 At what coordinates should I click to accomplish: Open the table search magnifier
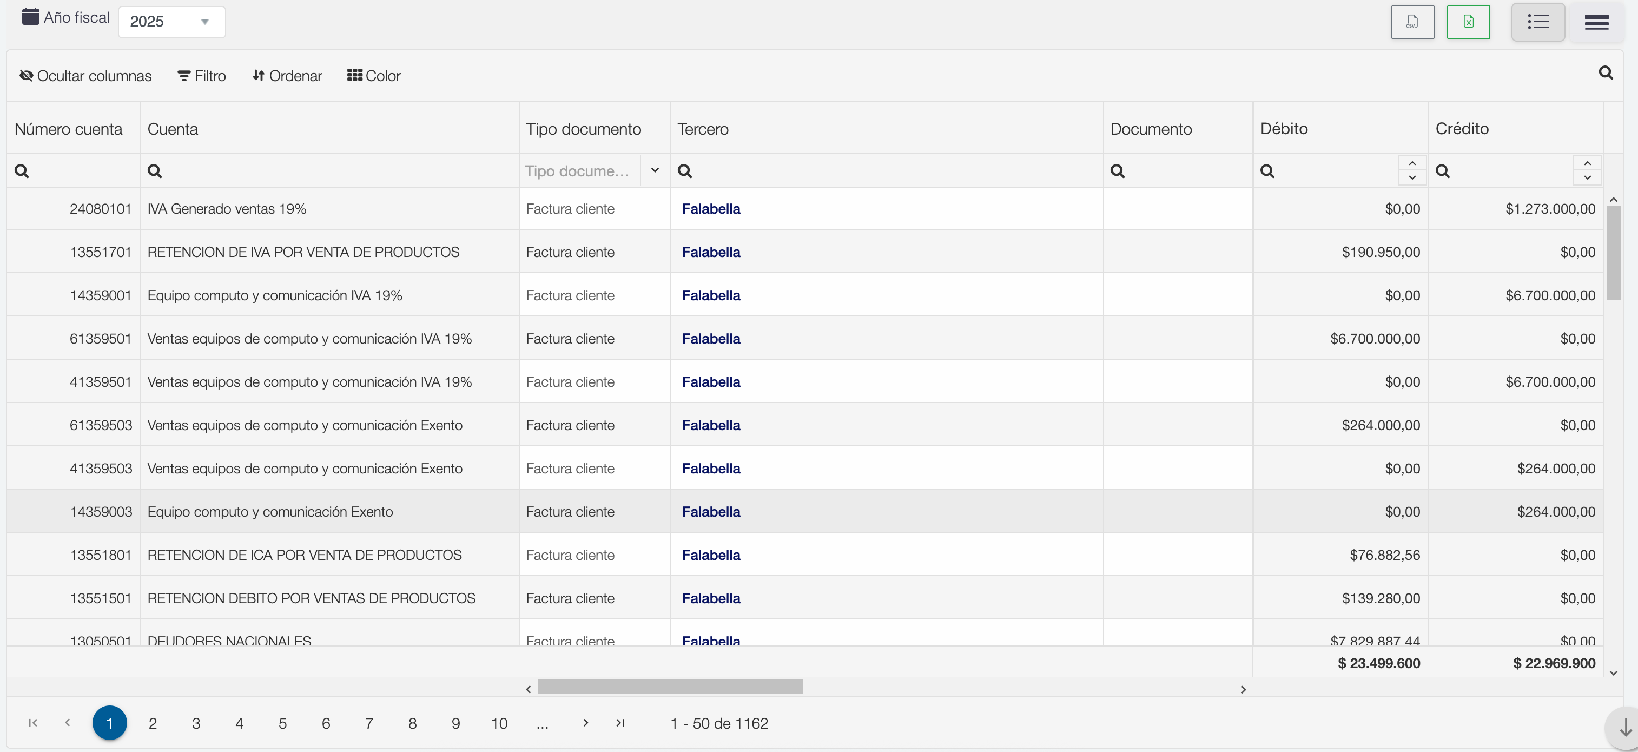coord(1606,73)
